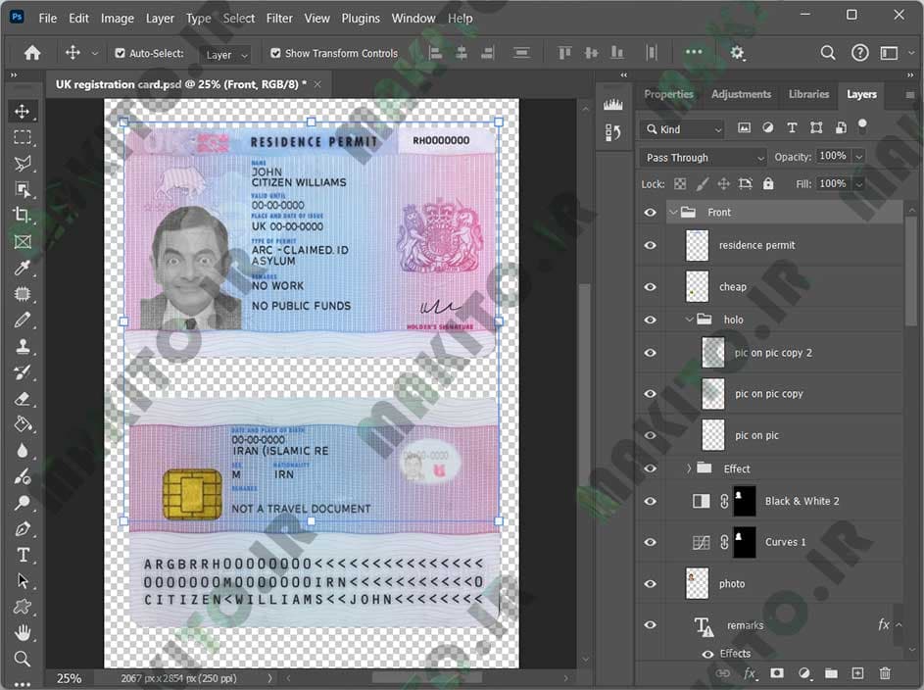Click the Delete layer trash icon
Image resolution: width=924 pixels, height=690 pixels.
click(x=885, y=673)
